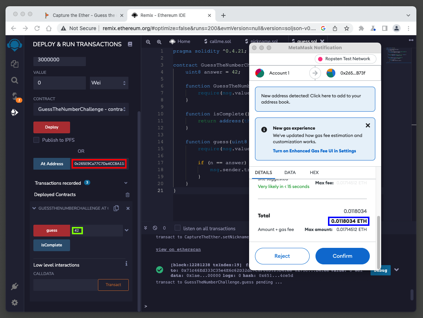
Task: Click the red Deploy button
Action: click(52, 127)
